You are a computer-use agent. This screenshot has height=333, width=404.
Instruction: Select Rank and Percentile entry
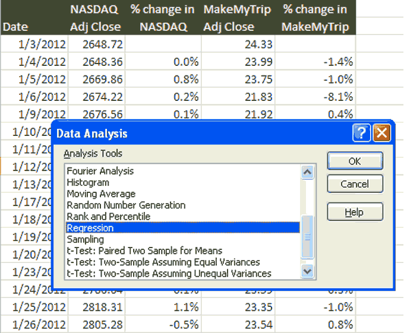click(182, 217)
